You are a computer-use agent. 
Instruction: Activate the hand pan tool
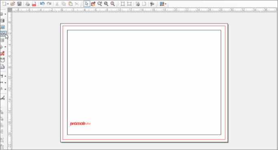point(93,4)
